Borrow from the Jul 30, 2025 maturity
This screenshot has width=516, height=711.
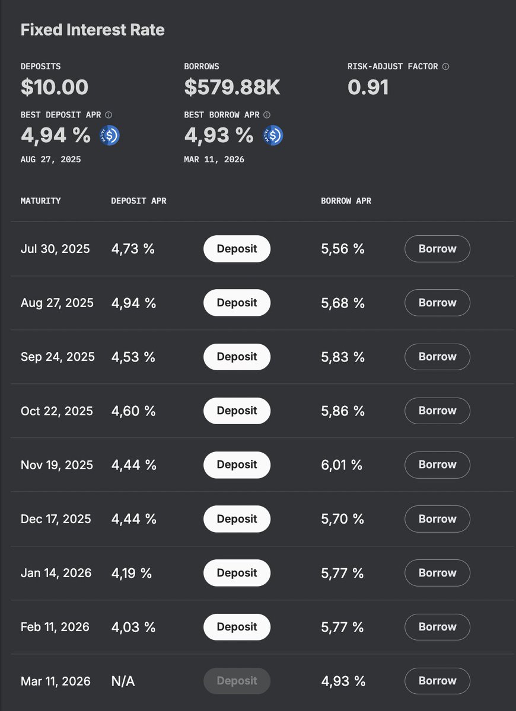[437, 249]
